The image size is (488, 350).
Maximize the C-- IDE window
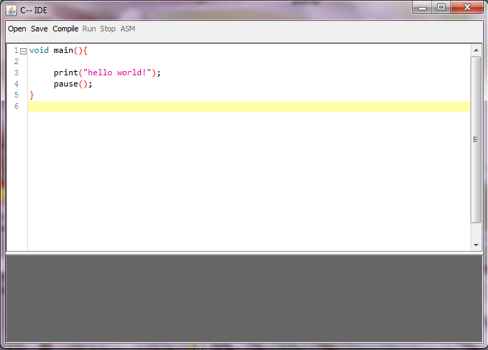[x=441, y=8]
